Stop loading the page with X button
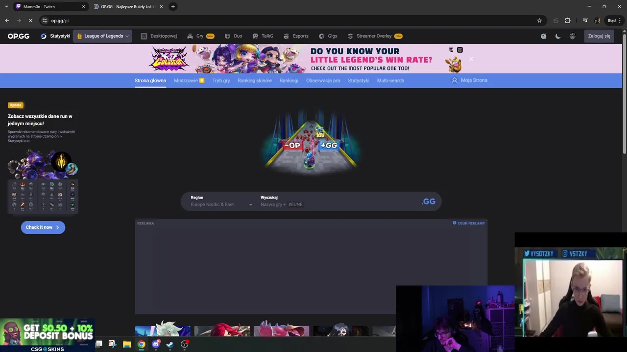 pyautogui.click(x=30, y=21)
